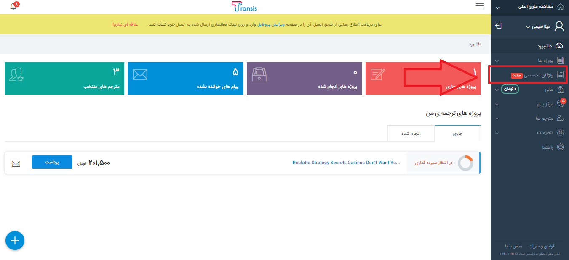Image resolution: width=569 pixels, height=260 pixels.
Task: Click the واژگان تخصصی glossary icon
Action: (x=560, y=75)
